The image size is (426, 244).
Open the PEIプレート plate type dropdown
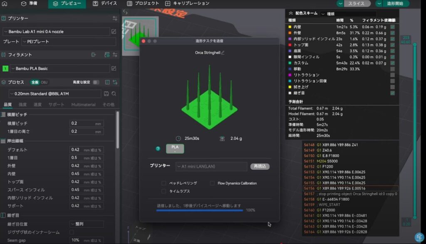(69, 42)
